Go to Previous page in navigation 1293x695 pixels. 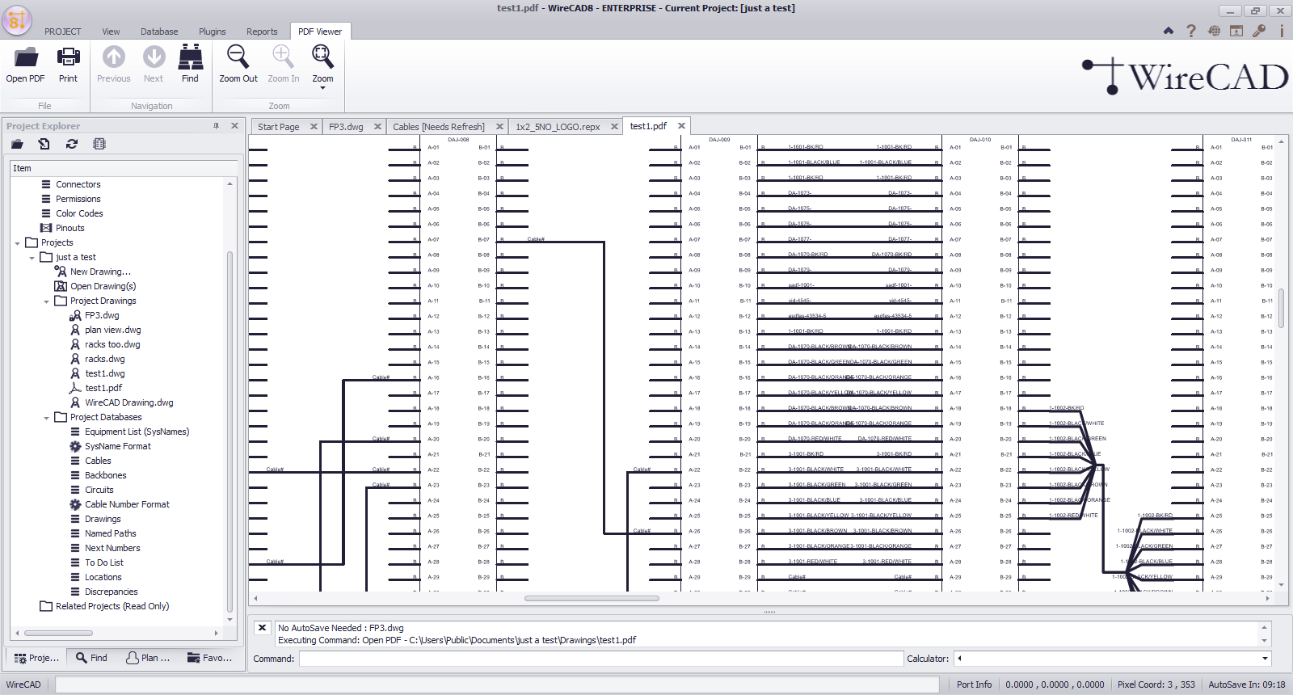[x=113, y=65]
